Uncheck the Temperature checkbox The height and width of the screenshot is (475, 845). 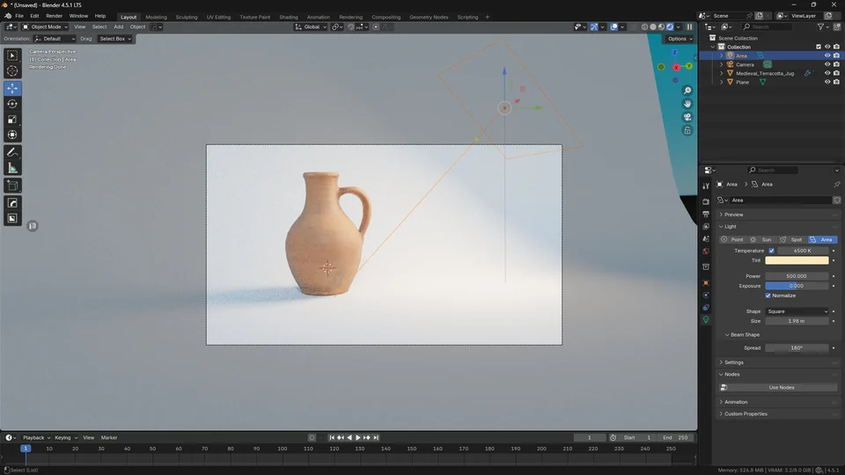point(771,251)
